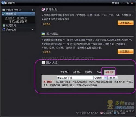Maximize the 可牛看图 window
This screenshot has height=117, width=136.
point(128,3)
